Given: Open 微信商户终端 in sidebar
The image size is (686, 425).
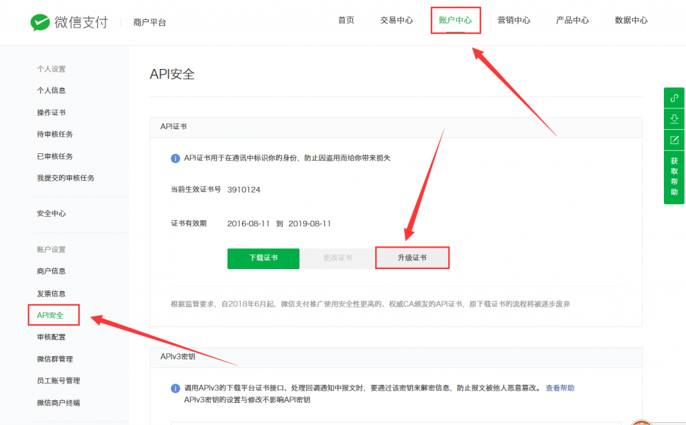Looking at the screenshot, I should point(58,403).
